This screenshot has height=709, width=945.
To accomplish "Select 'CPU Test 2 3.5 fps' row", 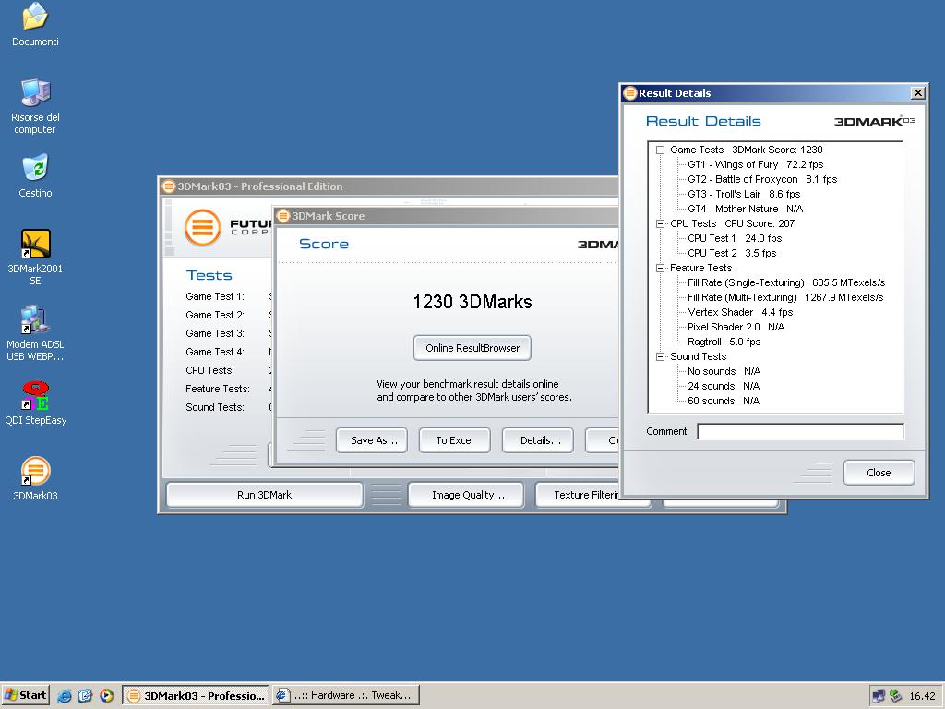I will point(732,253).
